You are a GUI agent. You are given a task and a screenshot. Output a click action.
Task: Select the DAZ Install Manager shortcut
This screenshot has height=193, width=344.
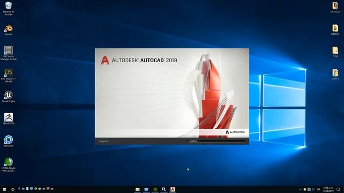pos(9,53)
